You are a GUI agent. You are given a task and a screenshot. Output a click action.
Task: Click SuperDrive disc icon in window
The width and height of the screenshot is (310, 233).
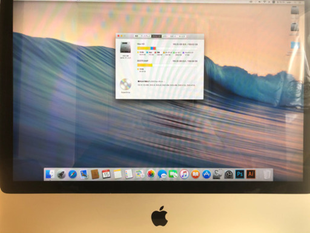tap(125, 84)
